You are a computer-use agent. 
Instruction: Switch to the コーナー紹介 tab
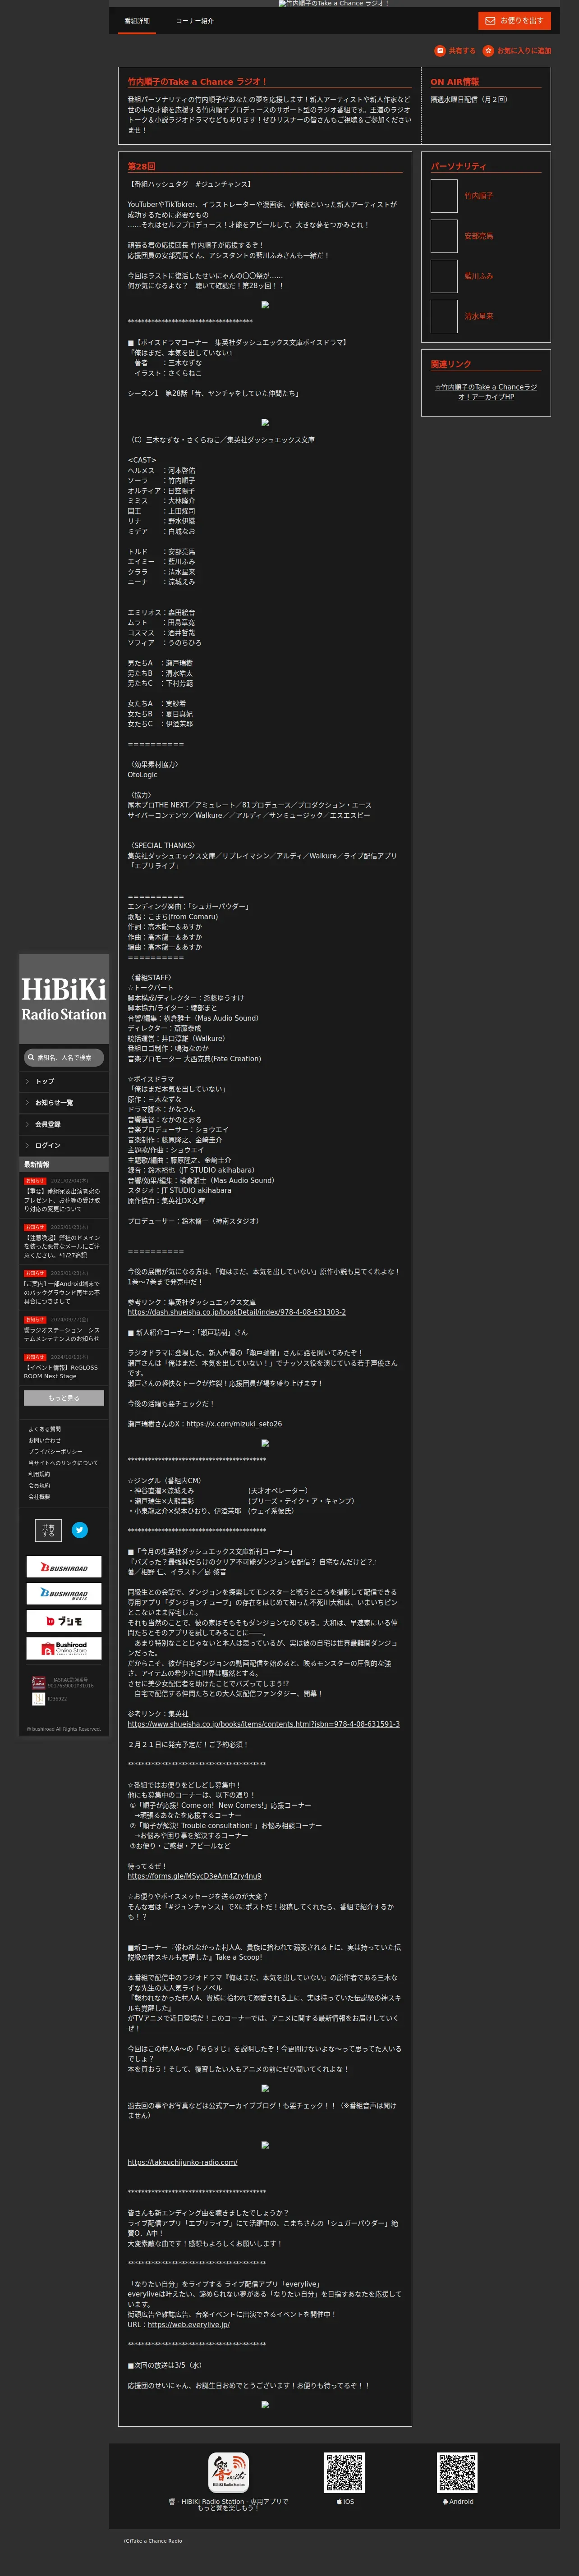194,21
